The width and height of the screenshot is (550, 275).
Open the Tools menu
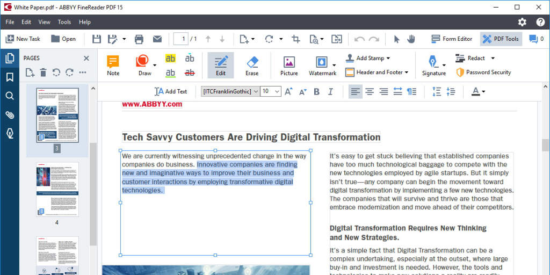(64, 22)
